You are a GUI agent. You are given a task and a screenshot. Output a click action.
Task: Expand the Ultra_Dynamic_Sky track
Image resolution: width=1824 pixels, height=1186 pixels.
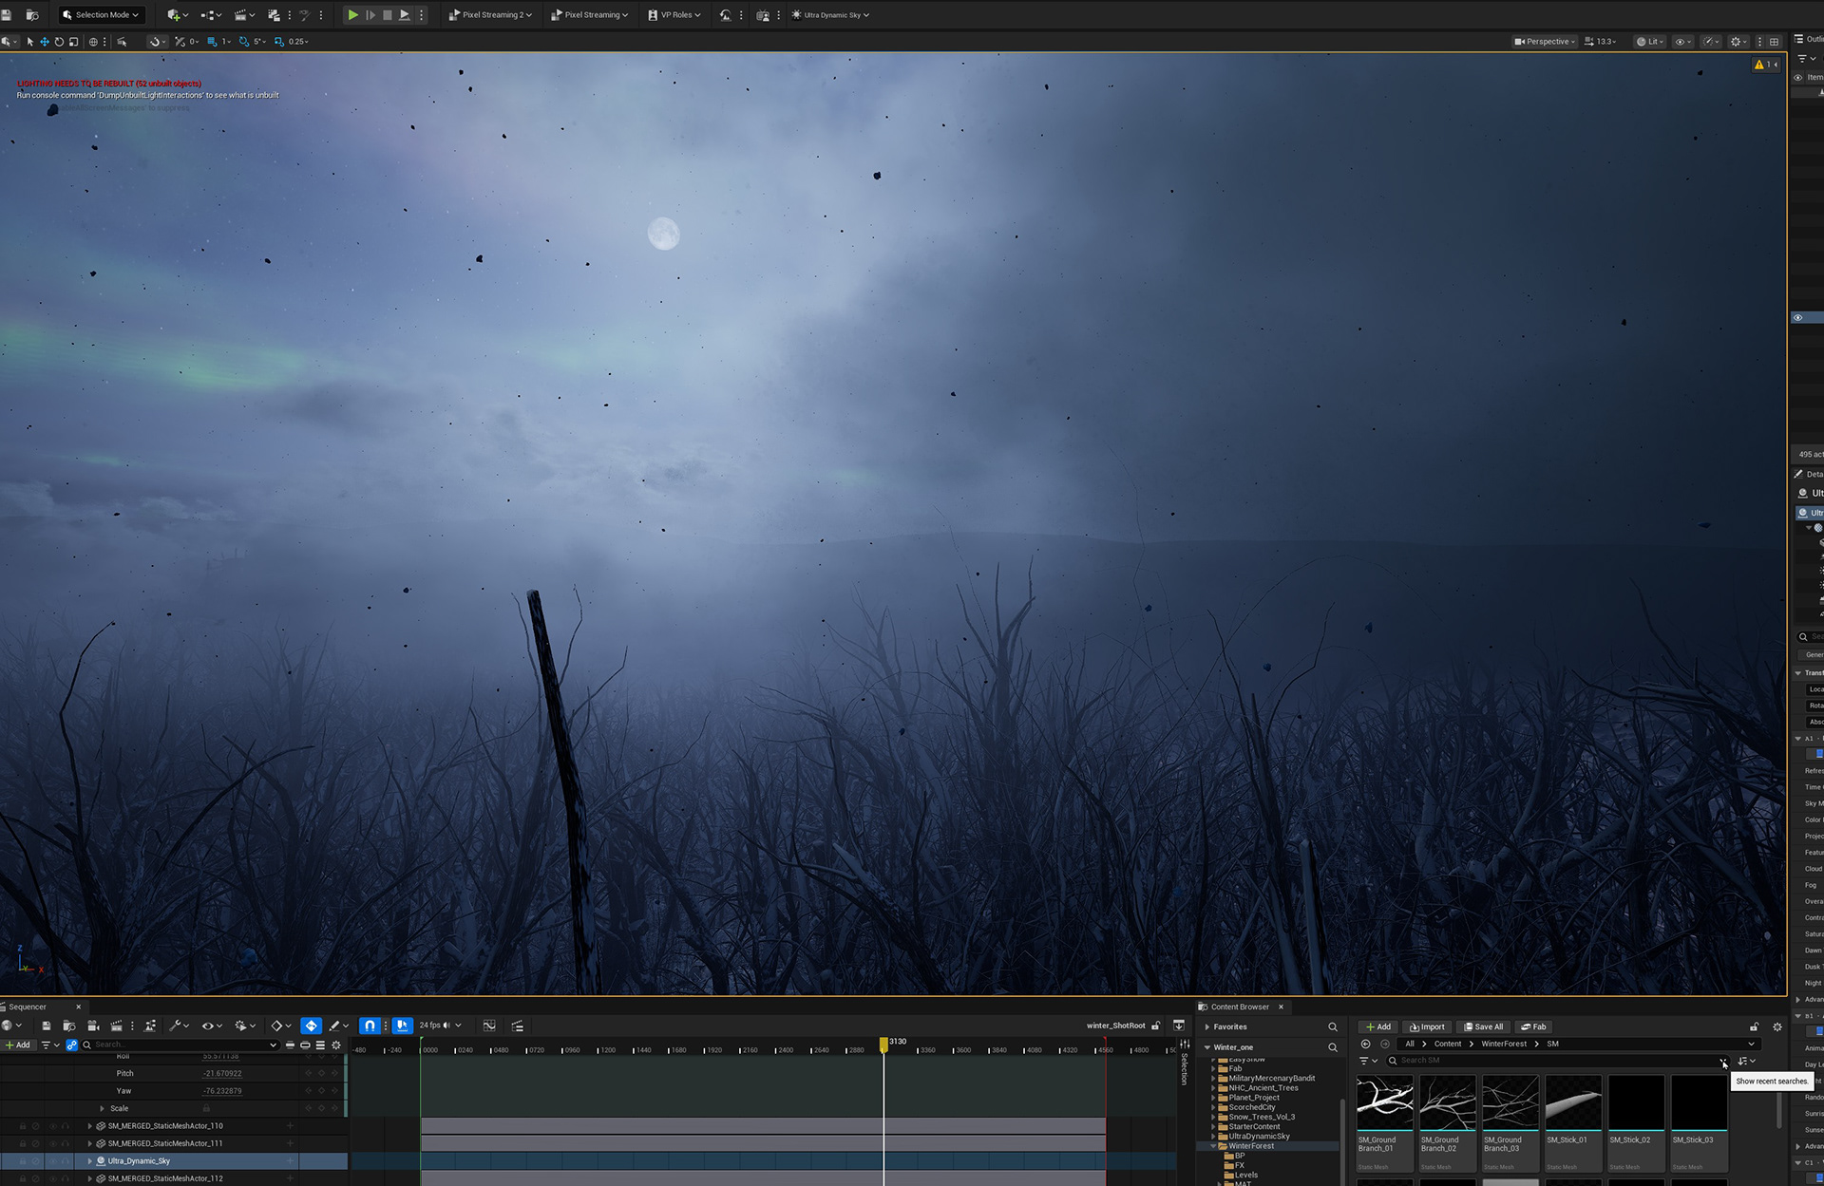(90, 1160)
